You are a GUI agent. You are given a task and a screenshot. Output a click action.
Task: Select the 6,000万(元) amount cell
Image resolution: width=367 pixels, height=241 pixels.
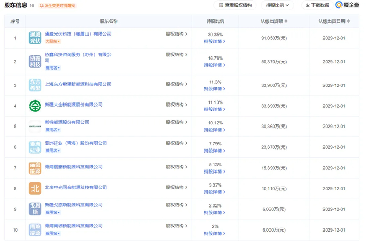click(274, 230)
